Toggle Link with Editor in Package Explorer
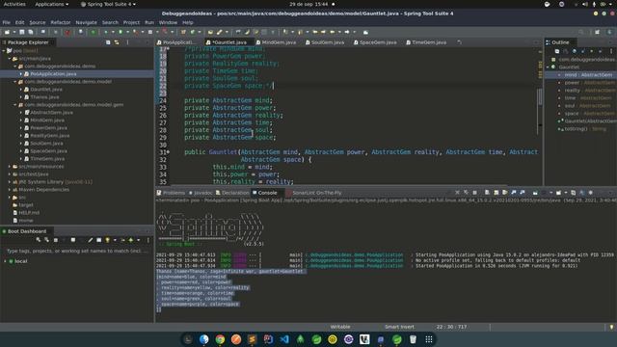The height and width of the screenshot is (347, 617). [x=117, y=42]
